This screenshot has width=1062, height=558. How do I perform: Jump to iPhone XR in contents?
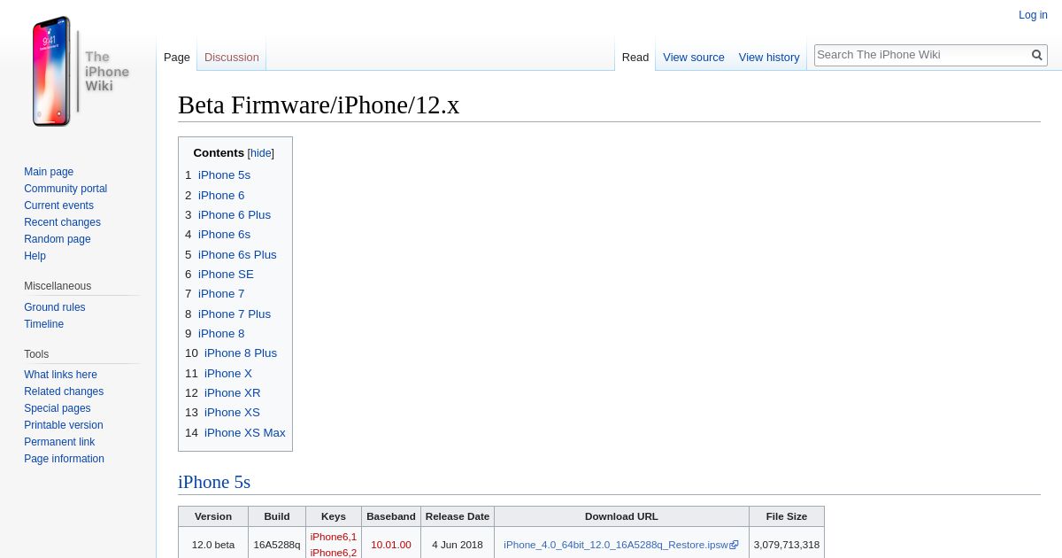click(x=233, y=392)
